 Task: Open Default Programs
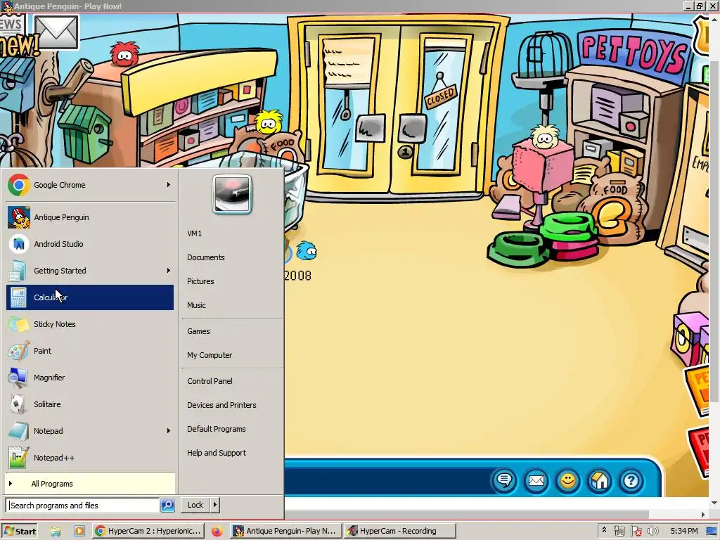click(x=232, y=429)
